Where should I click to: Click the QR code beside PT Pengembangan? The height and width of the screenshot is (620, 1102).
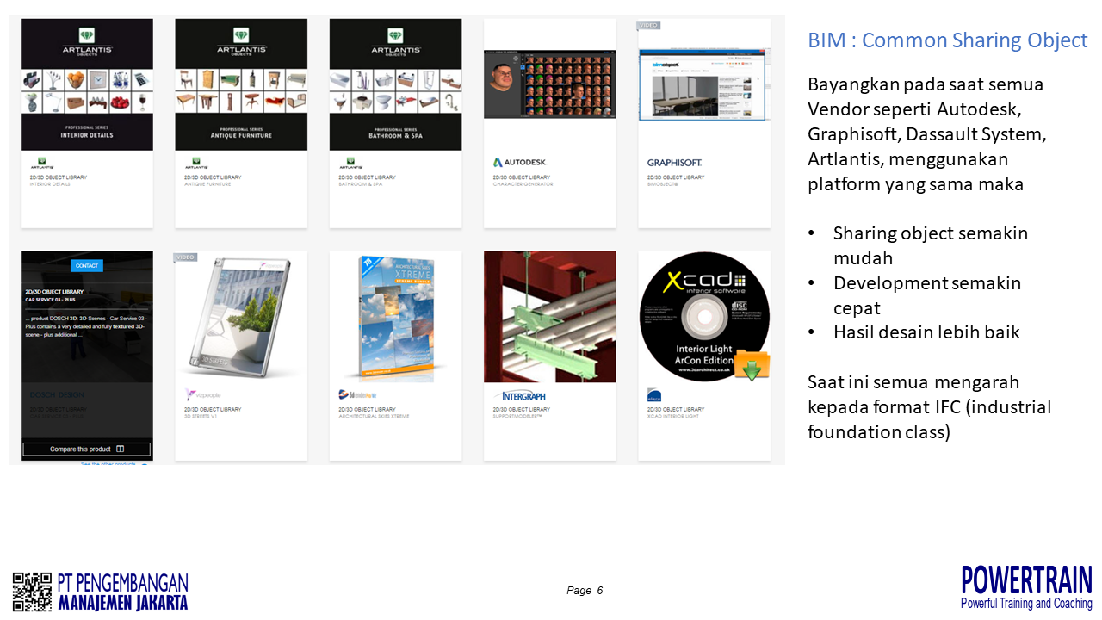[x=33, y=592]
